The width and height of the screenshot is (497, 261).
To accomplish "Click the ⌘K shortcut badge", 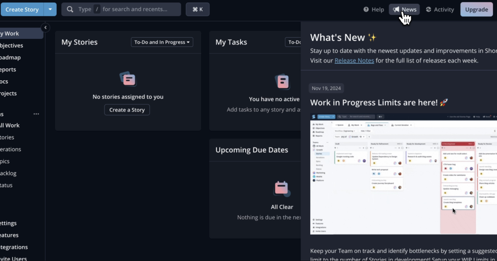I will 198,9.
